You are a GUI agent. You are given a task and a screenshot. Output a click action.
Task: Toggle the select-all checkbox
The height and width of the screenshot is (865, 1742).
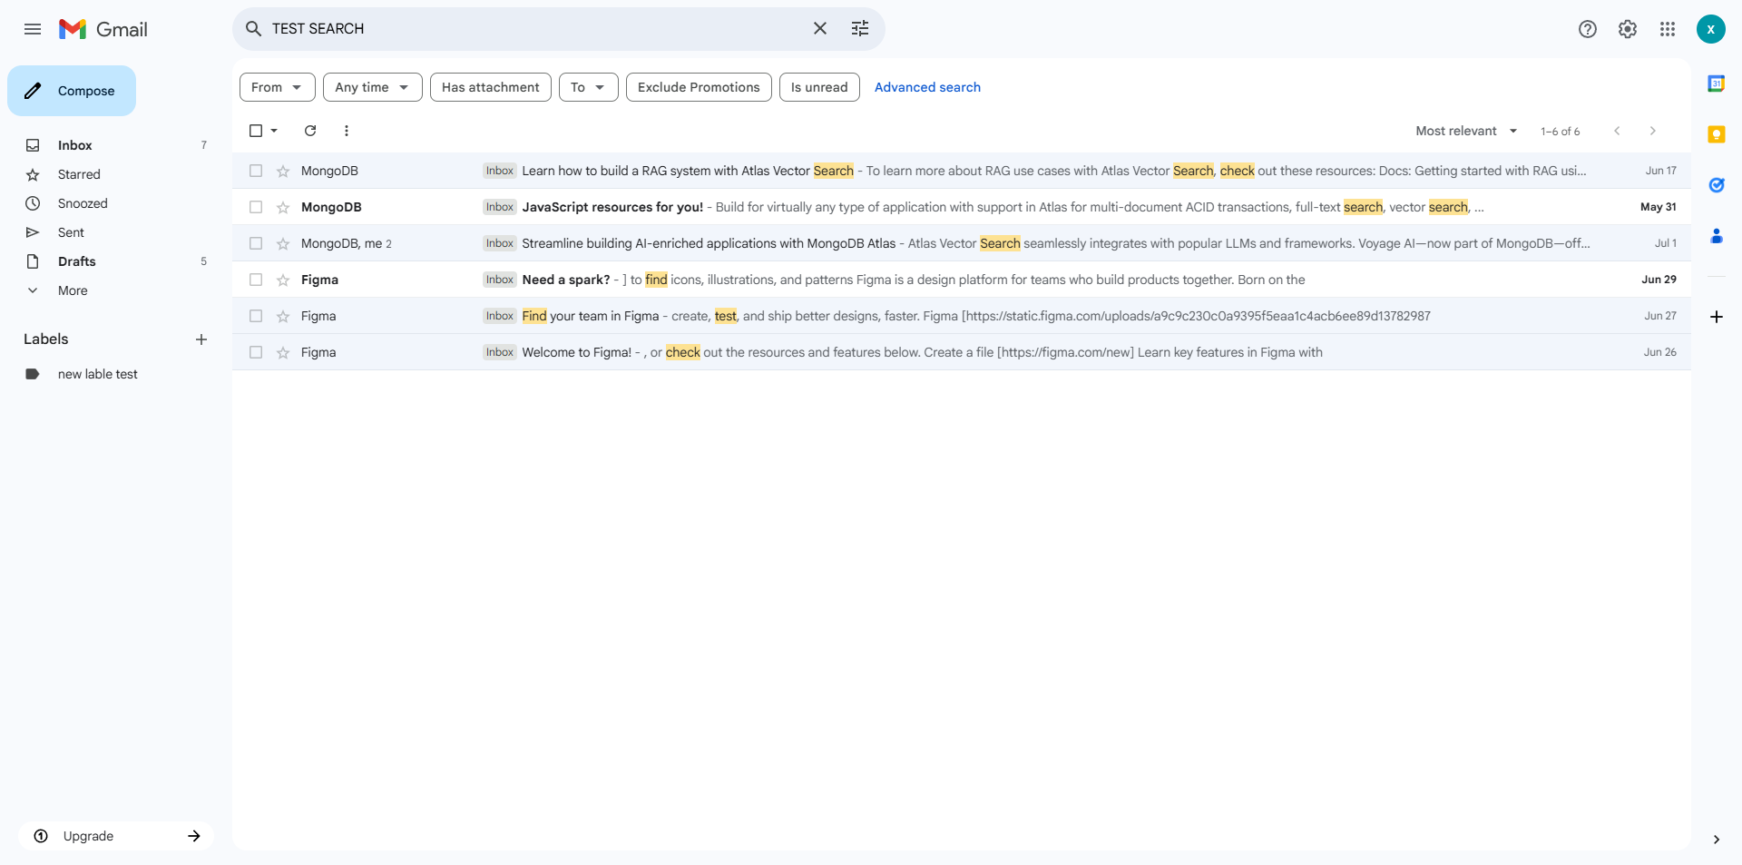click(256, 131)
